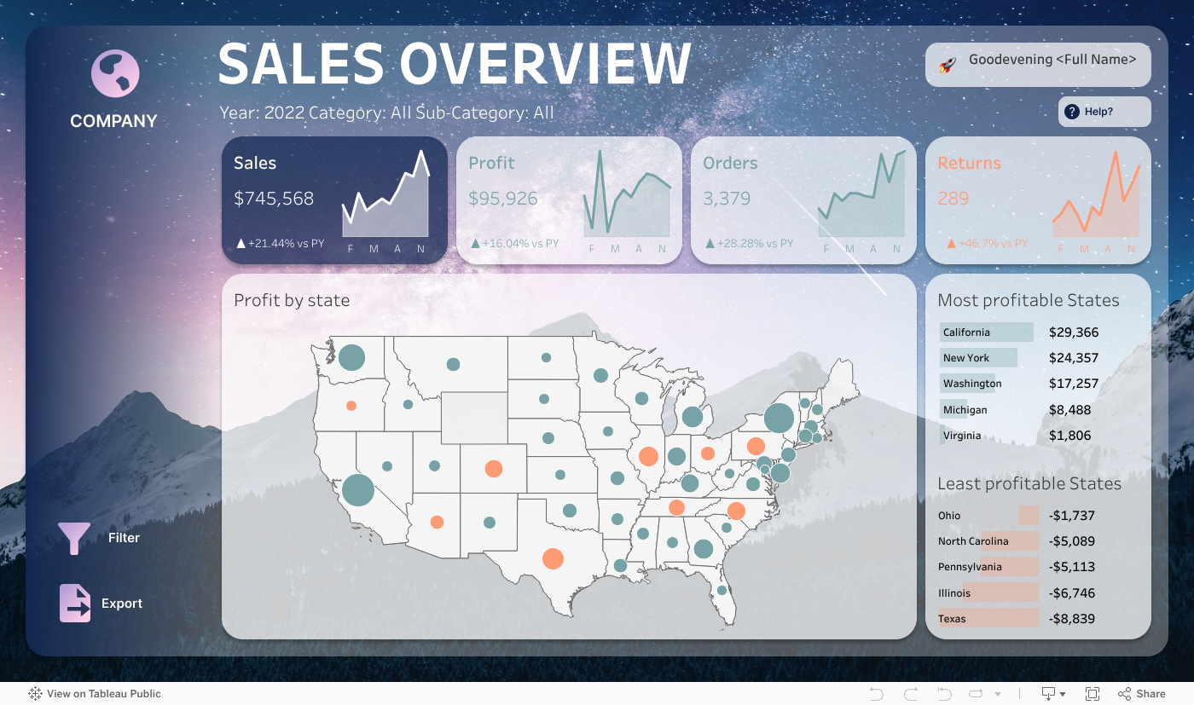This screenshot has height=705, width=1194.
Task: Click the Export icon in the sidebar
Action: (x=74, y=603)
